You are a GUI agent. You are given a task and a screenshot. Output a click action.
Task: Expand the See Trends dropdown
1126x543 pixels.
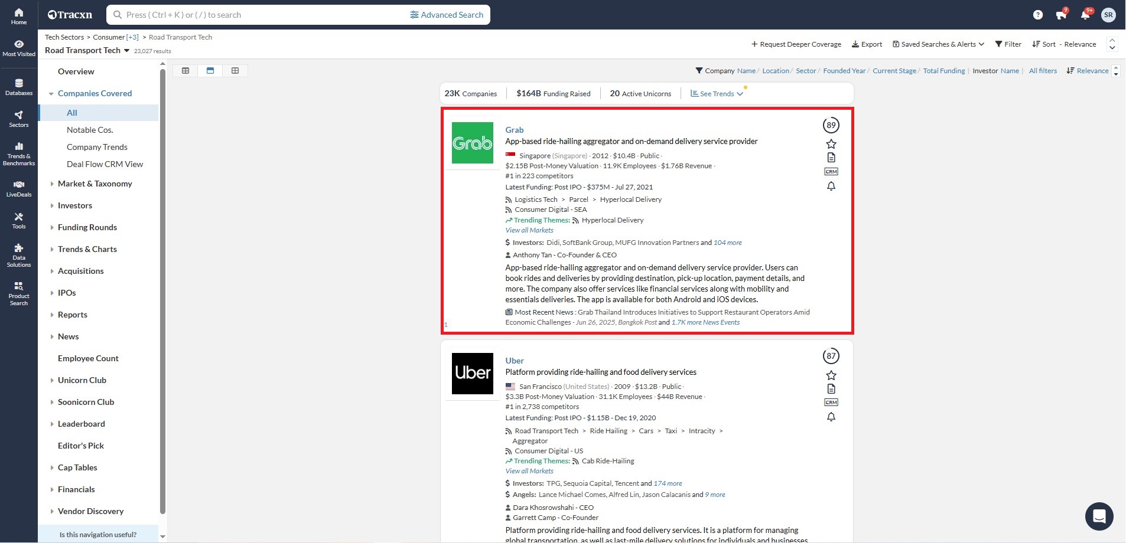[717, 94]
